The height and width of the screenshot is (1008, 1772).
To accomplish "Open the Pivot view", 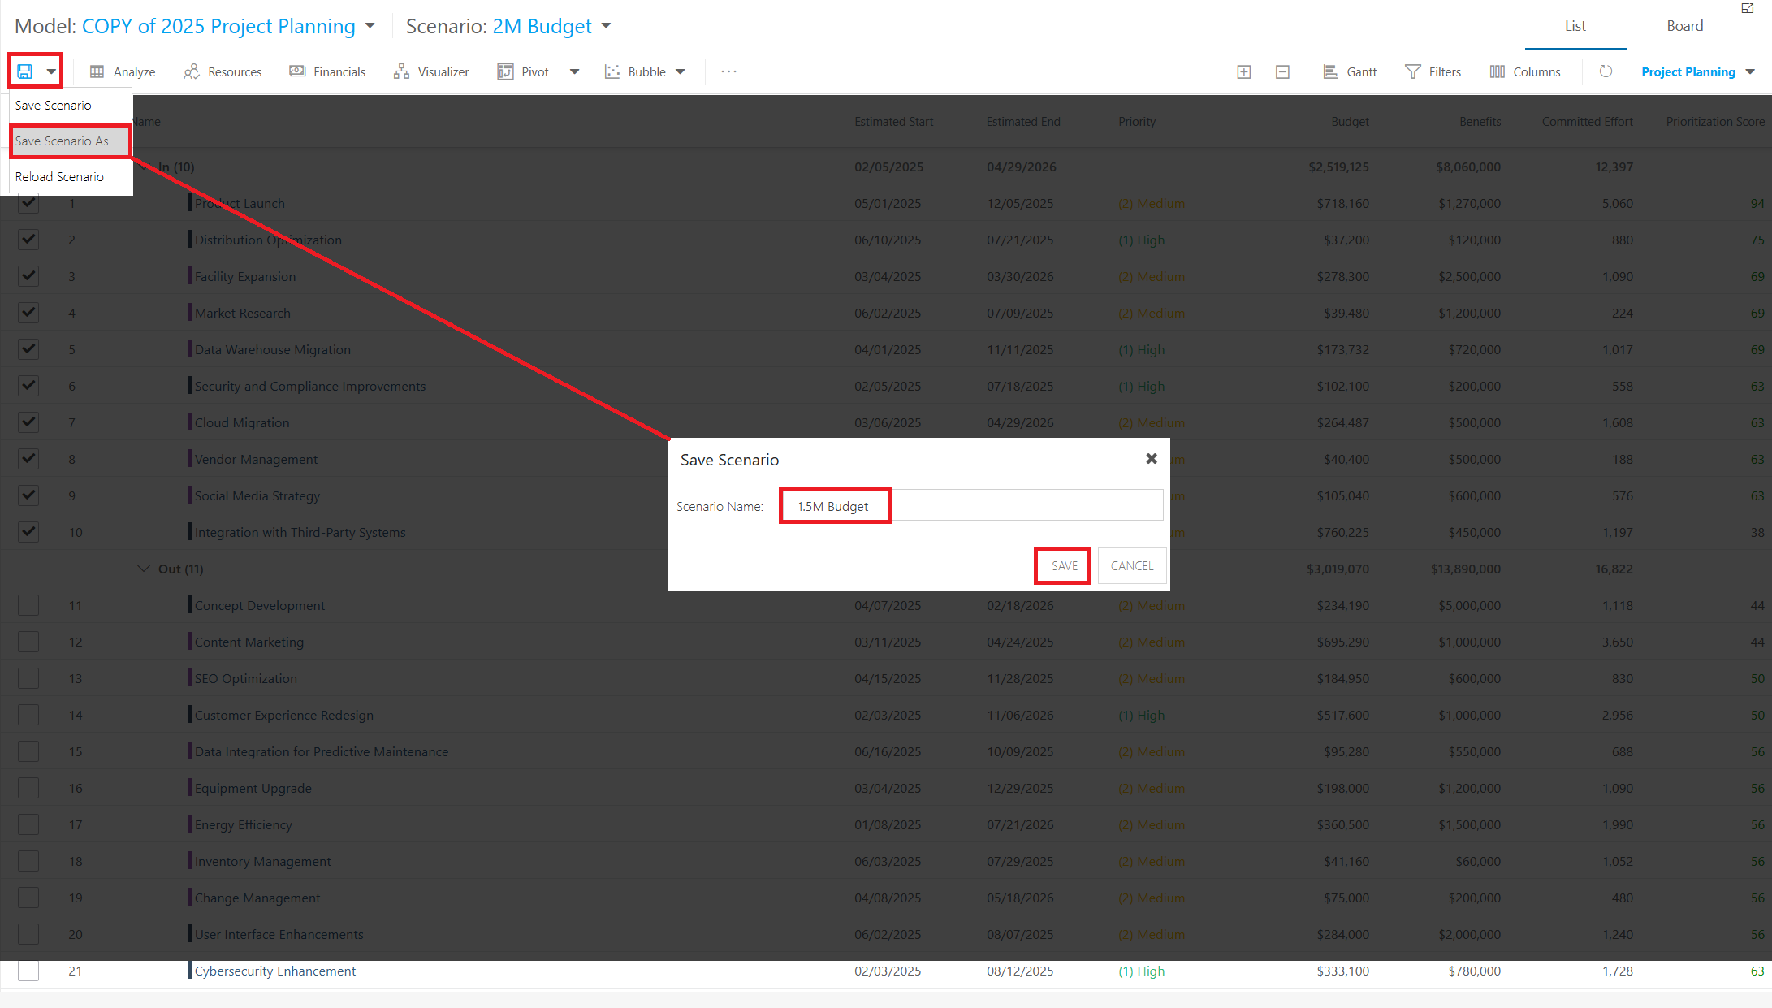I will point(523,71).
